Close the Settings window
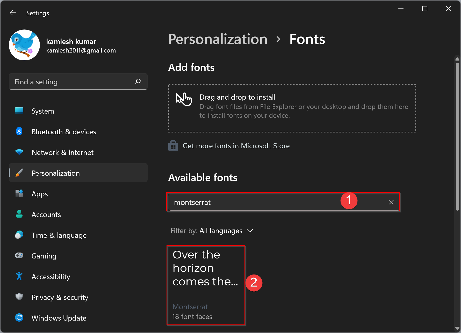This screenshot has width=461, height=333. (x=449, y=9)
